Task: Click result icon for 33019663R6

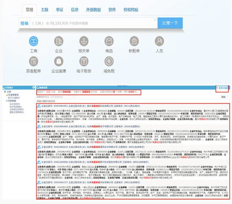Action: 39,127
